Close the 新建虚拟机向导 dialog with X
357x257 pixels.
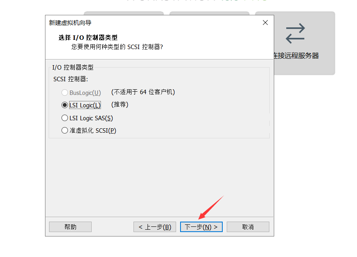(x=265, y=23)
